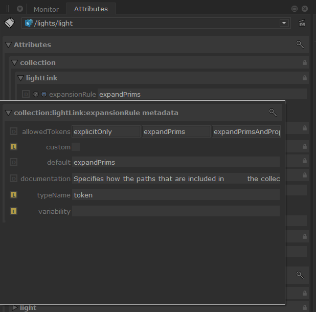Click the explicitOnly allowed token field
The width and height of the screenshot is (316, 312).
tap(105, 131)
